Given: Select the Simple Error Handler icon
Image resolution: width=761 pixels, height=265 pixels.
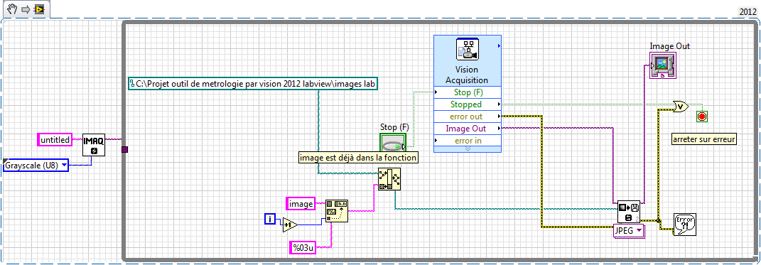Looking at the screenshot, I should coord(685,225).
